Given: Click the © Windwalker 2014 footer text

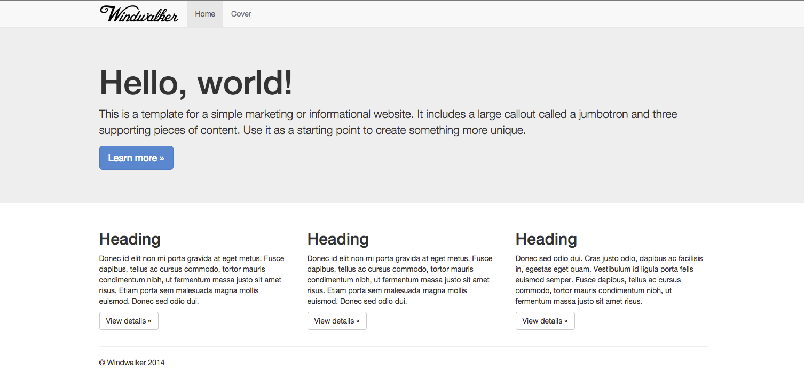Looking at the screenshot, I should pyautogui.click(x=132, y=363).
